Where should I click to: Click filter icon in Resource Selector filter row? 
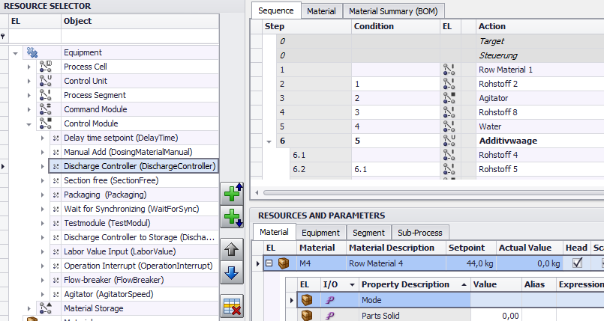coord(3,36)
